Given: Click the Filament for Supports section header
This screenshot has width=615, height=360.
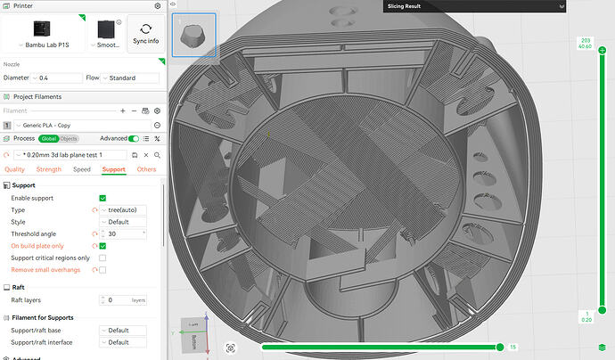Looking at the screenshot, I should (x=43, y=317).
